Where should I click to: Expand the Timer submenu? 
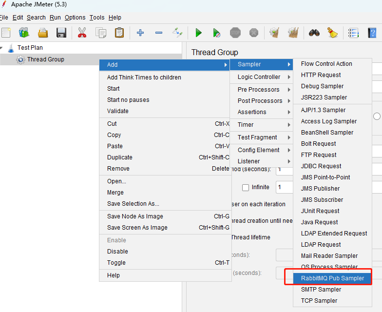[261, 125]
